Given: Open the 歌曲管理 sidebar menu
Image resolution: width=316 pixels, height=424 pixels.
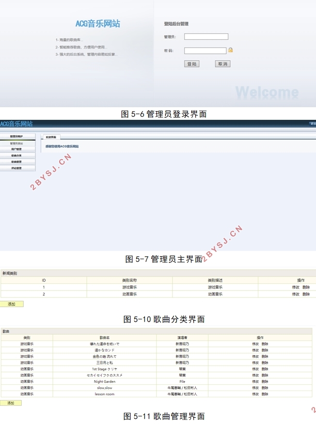Looking at the screenshot, I should point(16,162).
